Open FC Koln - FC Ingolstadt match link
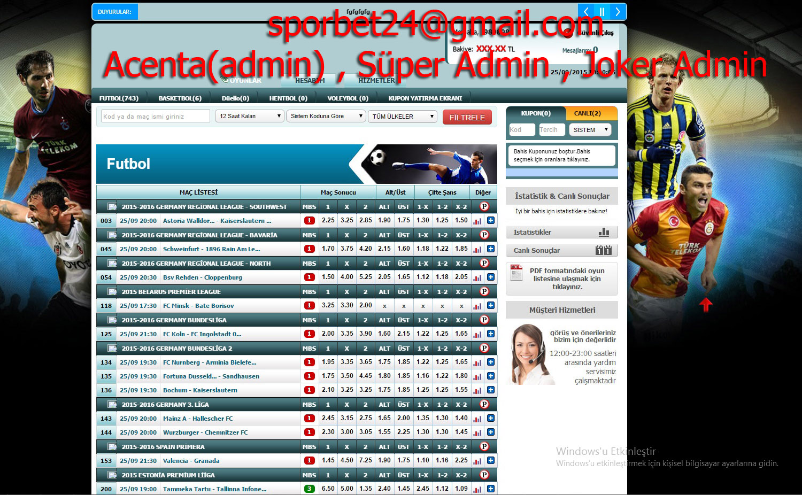Screen dimensions: 802x495 pyautogui.click(x=202, y=334)
